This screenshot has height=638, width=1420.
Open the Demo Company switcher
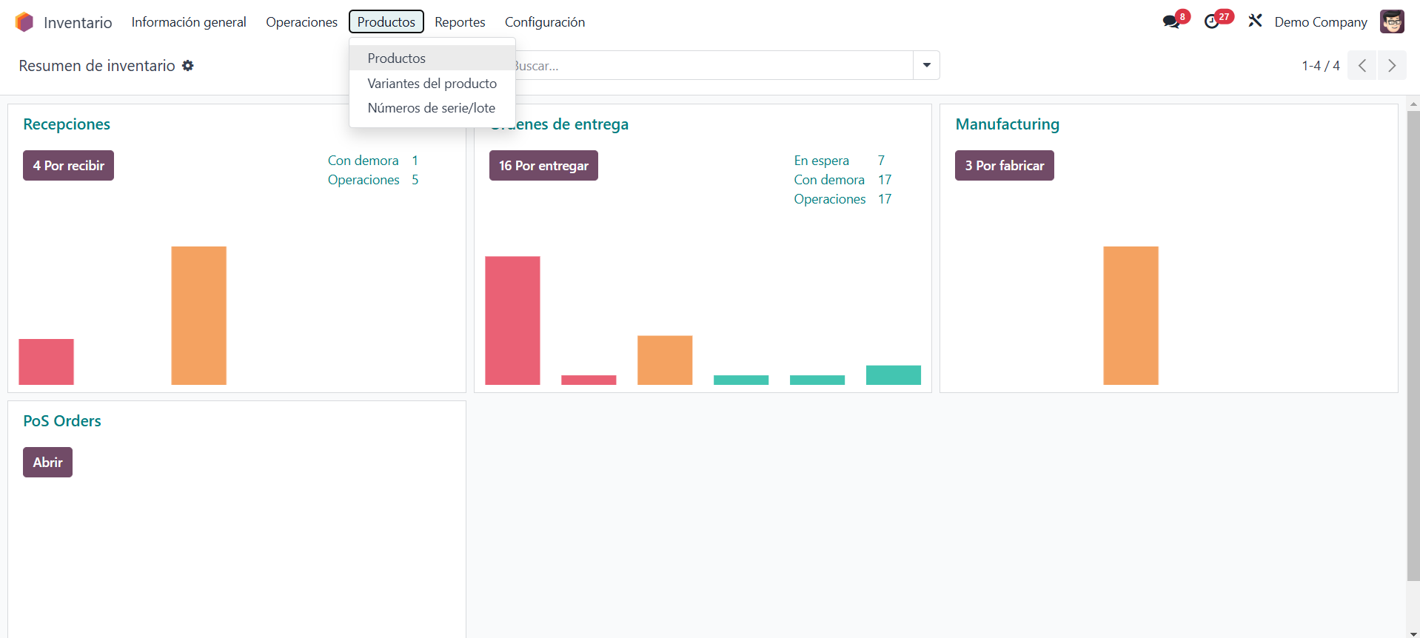pyautogui.click(x=1320, y=22)
